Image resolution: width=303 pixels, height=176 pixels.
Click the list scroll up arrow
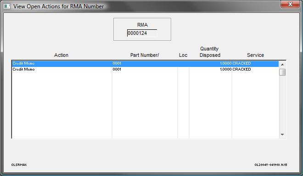tap(282, 65)
